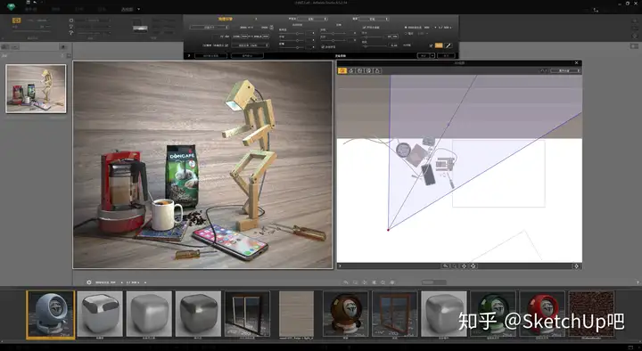Click the first icon above the view list
This screenshot has height=351, width=642.
(5, 47)
